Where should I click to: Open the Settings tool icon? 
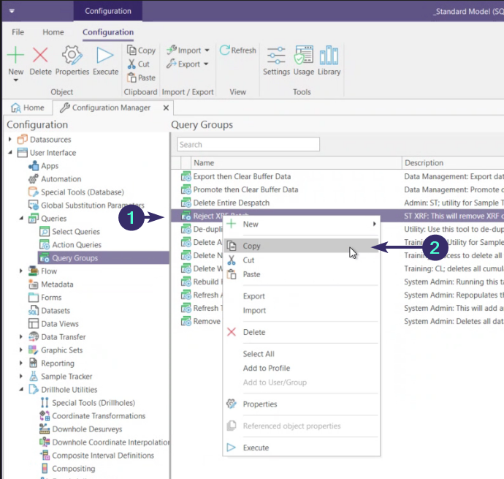tap(276, 56)
